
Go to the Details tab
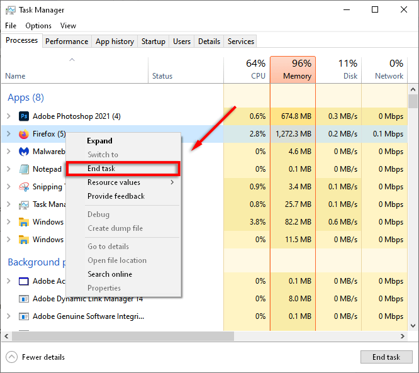coord(209,42)
